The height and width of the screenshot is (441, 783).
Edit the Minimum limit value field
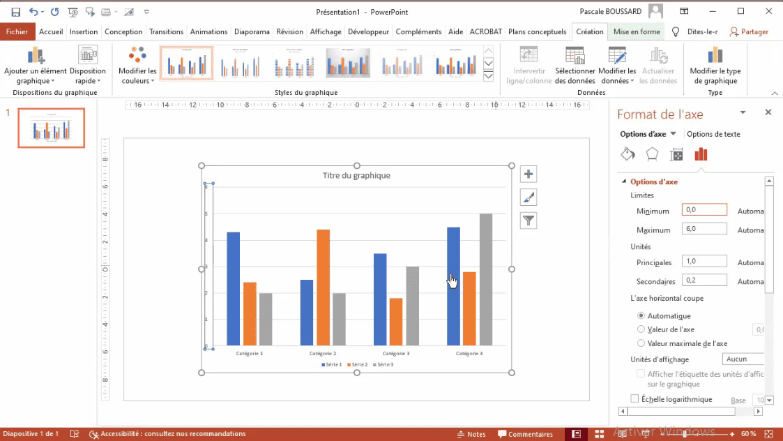(x=704, y=209)
